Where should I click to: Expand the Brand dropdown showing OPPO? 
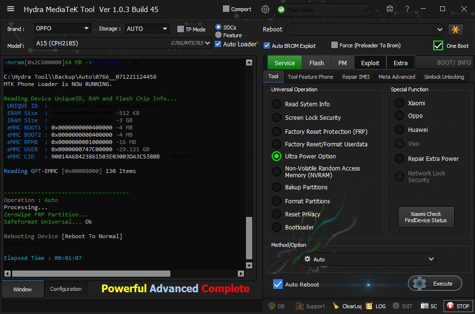click(62, 29)
